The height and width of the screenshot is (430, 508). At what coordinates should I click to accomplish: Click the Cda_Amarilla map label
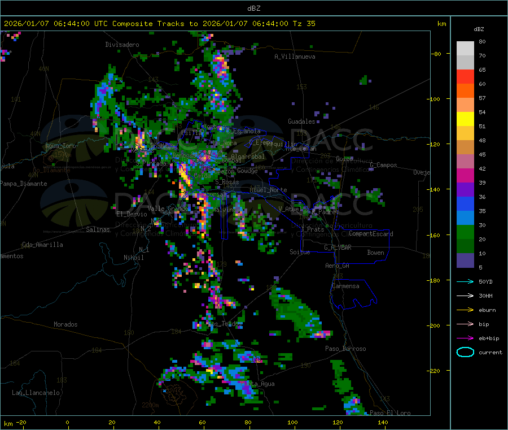coord(42,245)
